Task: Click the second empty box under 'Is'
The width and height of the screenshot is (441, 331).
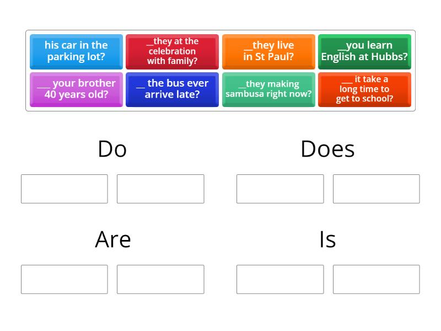Action: click(376, 279)
